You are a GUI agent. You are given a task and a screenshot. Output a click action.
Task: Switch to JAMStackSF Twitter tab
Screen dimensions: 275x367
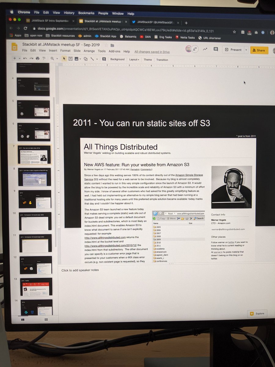point(156,22)
